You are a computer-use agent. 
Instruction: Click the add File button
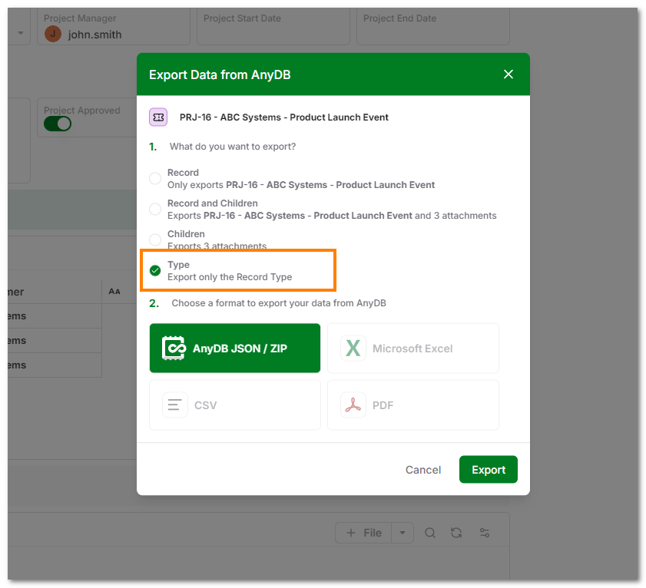364,533
